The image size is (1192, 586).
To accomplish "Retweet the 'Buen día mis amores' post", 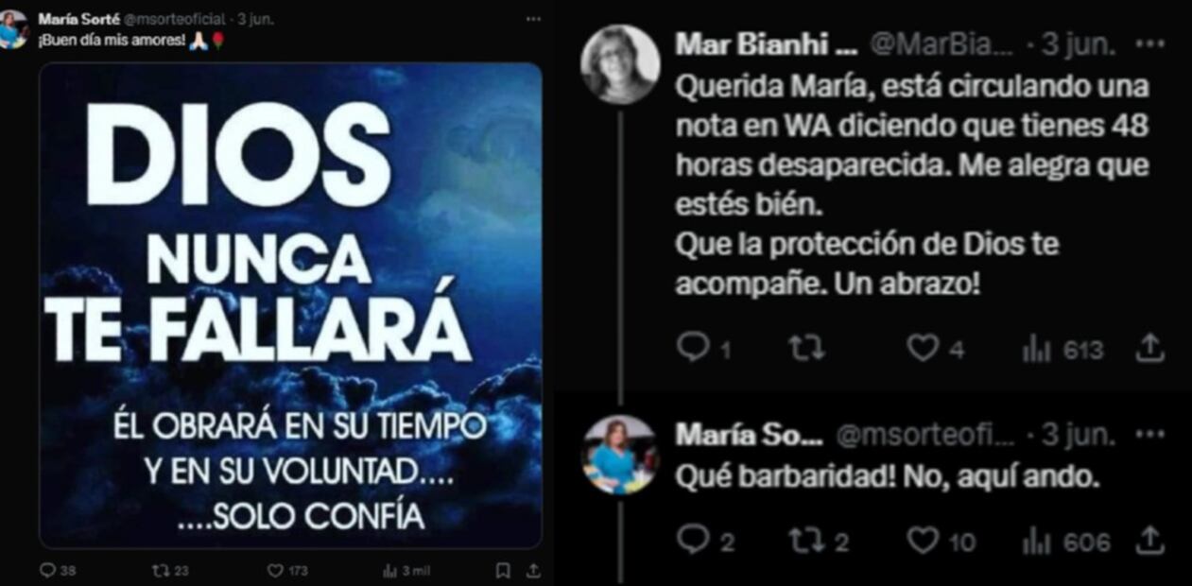I will pos(170,571).
